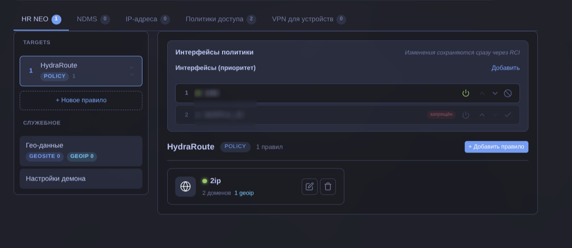
Task: Click the 2ip rule name
Action: pyautogui.click(x=215, y=181)
